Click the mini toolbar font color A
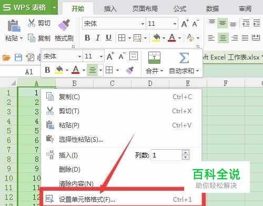 (x=76, y=70)
